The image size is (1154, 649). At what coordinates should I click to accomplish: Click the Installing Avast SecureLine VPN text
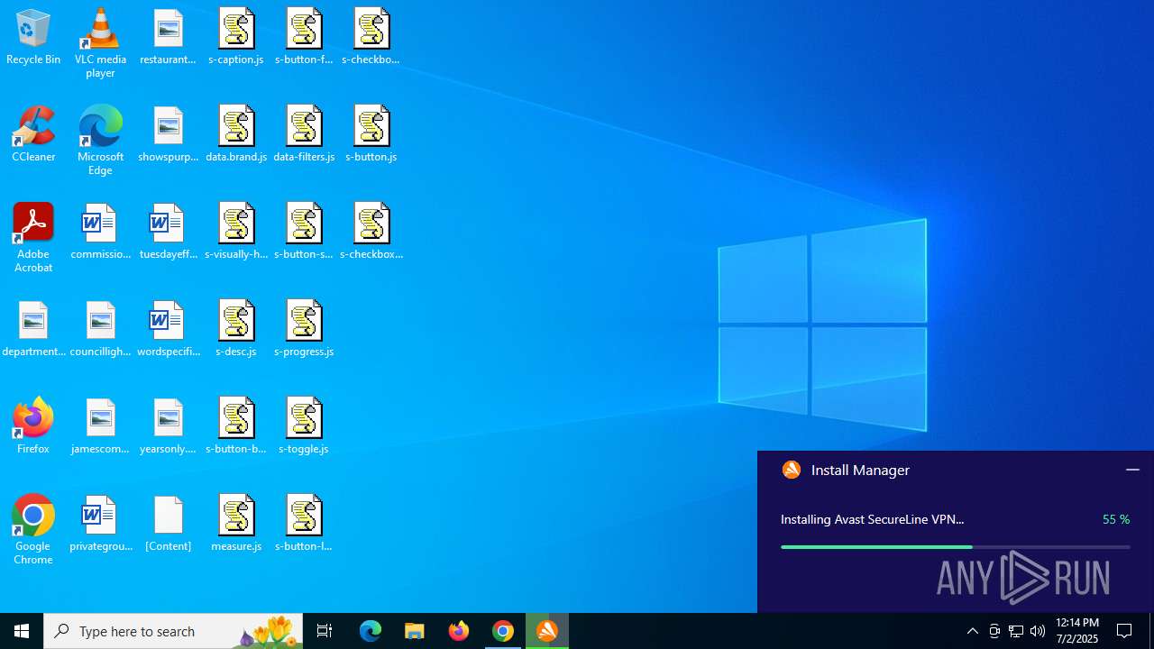point(872,519)
